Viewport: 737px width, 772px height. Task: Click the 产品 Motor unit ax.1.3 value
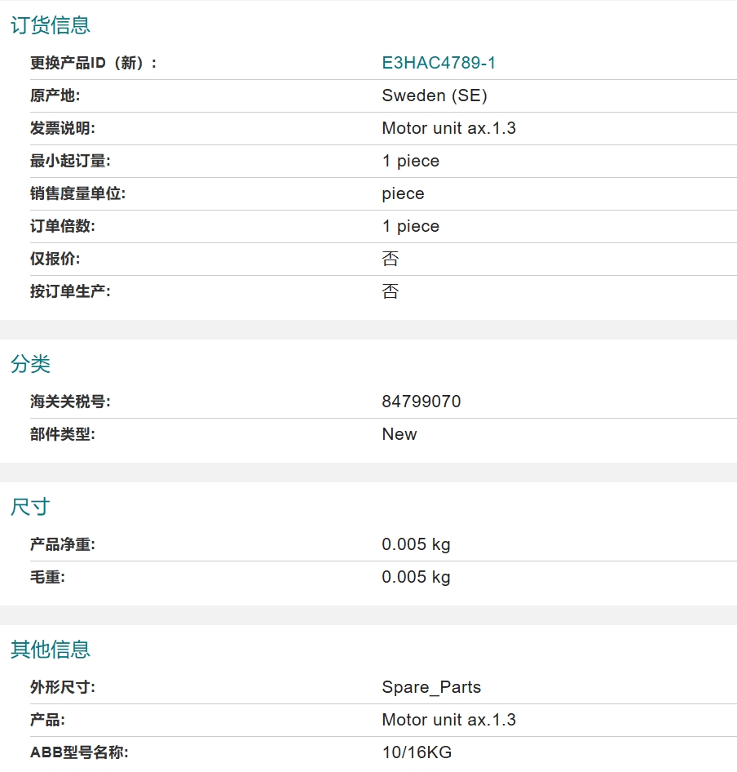point(448,720)
